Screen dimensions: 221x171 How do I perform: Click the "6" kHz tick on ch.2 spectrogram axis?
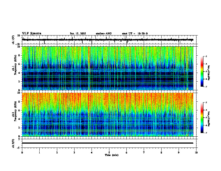(x=20, y=110)
